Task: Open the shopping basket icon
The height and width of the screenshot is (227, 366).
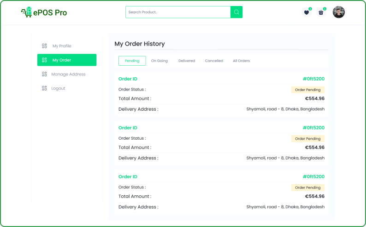Action: click(x=321, y=12)
